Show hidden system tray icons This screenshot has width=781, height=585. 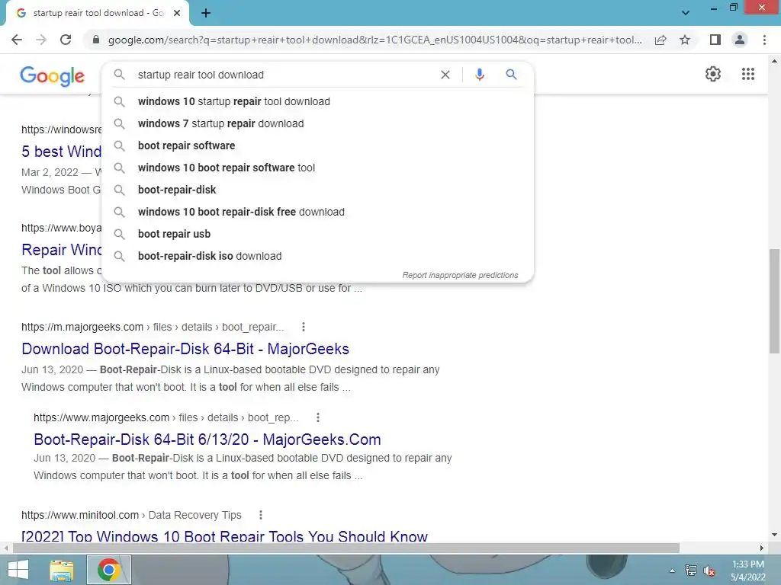click(x=673, y=571)
